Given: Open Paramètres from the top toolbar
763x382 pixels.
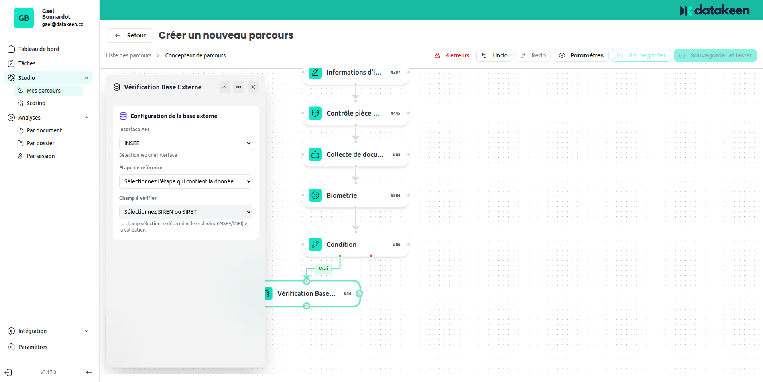Looking at the screenshot, I should point(581,55).
